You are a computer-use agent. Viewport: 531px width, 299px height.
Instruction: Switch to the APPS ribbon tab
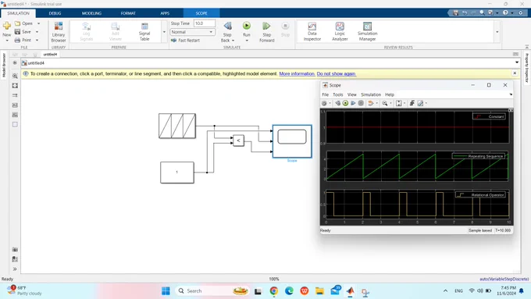[x=165, y=13]
